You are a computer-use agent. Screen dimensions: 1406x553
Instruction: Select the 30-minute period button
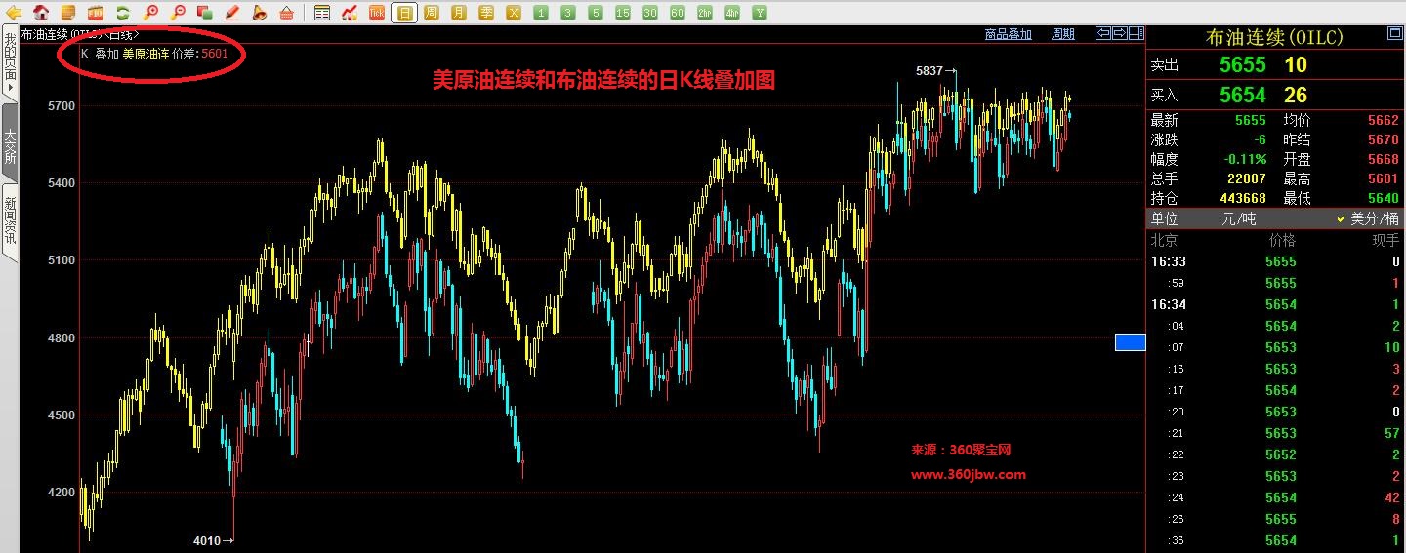tap(650, 13)
